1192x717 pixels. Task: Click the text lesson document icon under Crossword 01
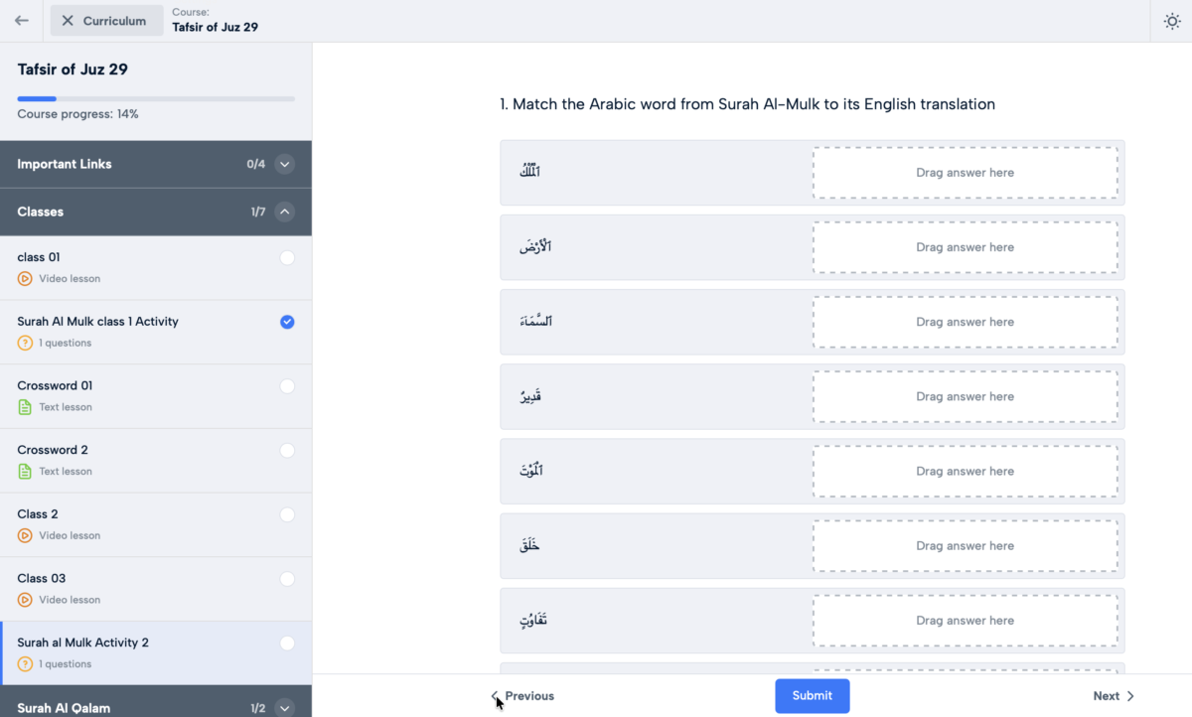tap(25, 407)
